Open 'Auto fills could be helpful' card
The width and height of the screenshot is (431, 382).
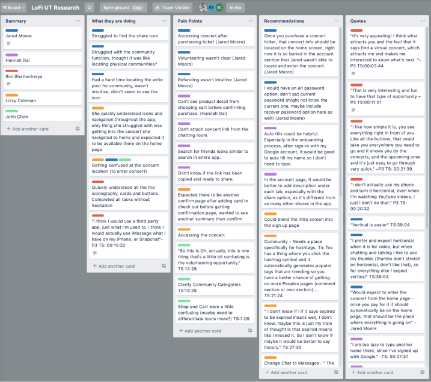[x=299, y=147]
